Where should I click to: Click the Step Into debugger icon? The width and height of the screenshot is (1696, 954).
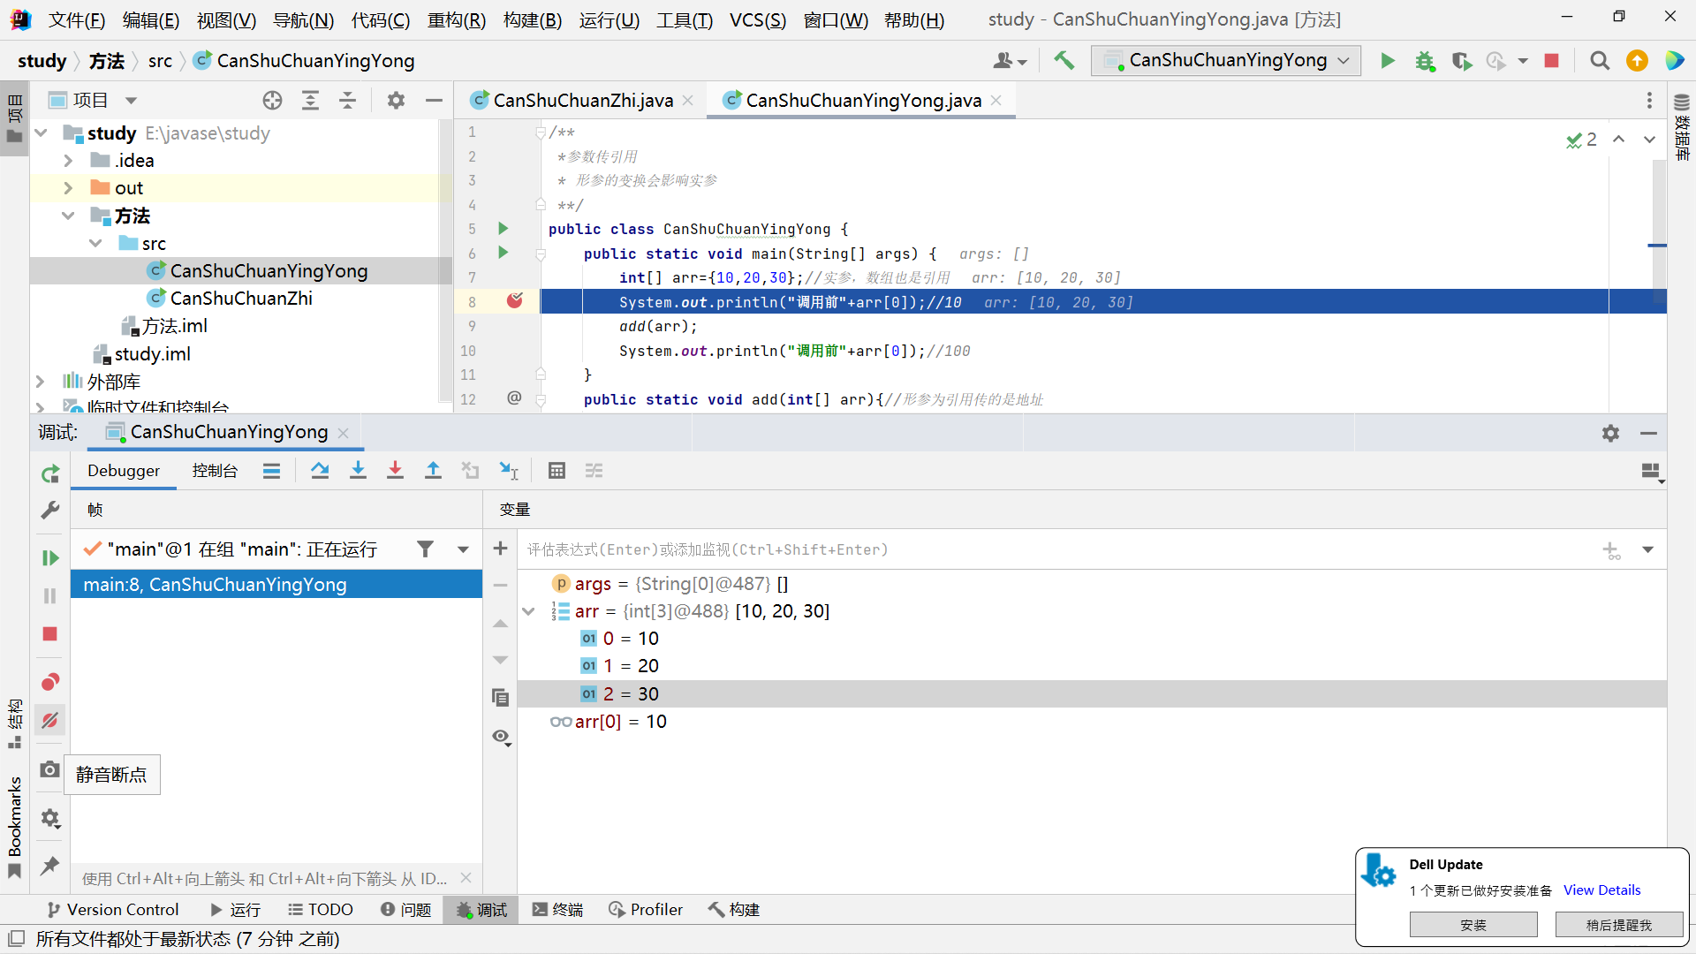pyautogui.click(x=358, y=471)
